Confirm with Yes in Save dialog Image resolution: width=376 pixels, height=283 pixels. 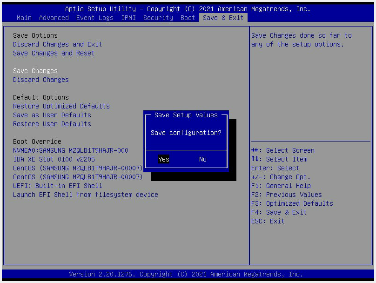(x=164, y=159)
